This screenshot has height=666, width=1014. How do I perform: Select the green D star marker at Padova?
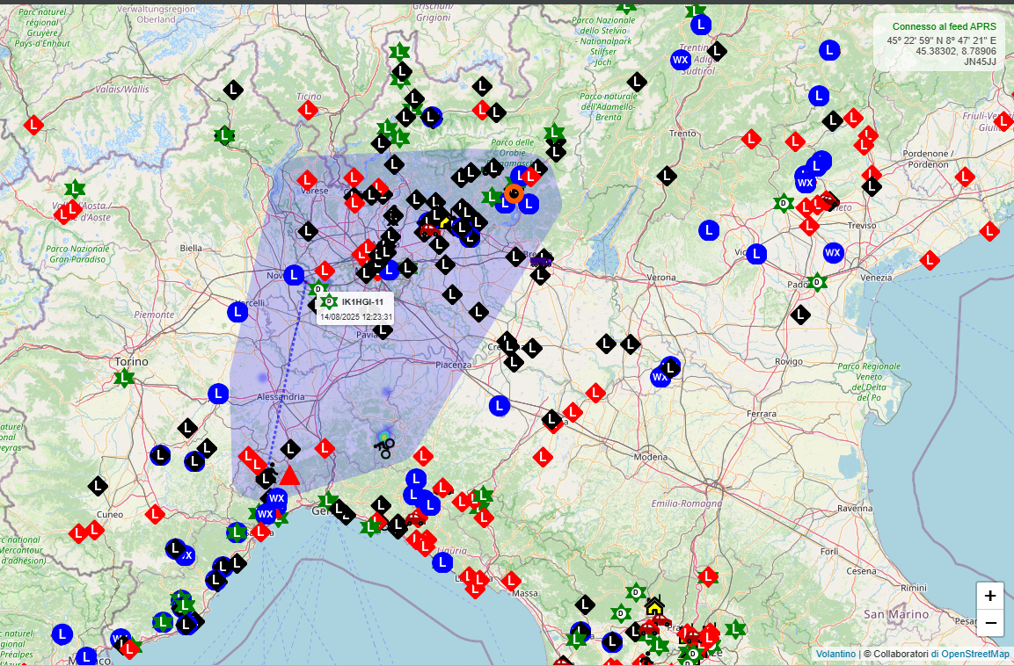point(816,282)
